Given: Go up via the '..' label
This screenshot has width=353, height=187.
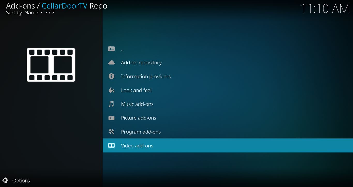Looking at the screenshot, I should coord(122,49).
